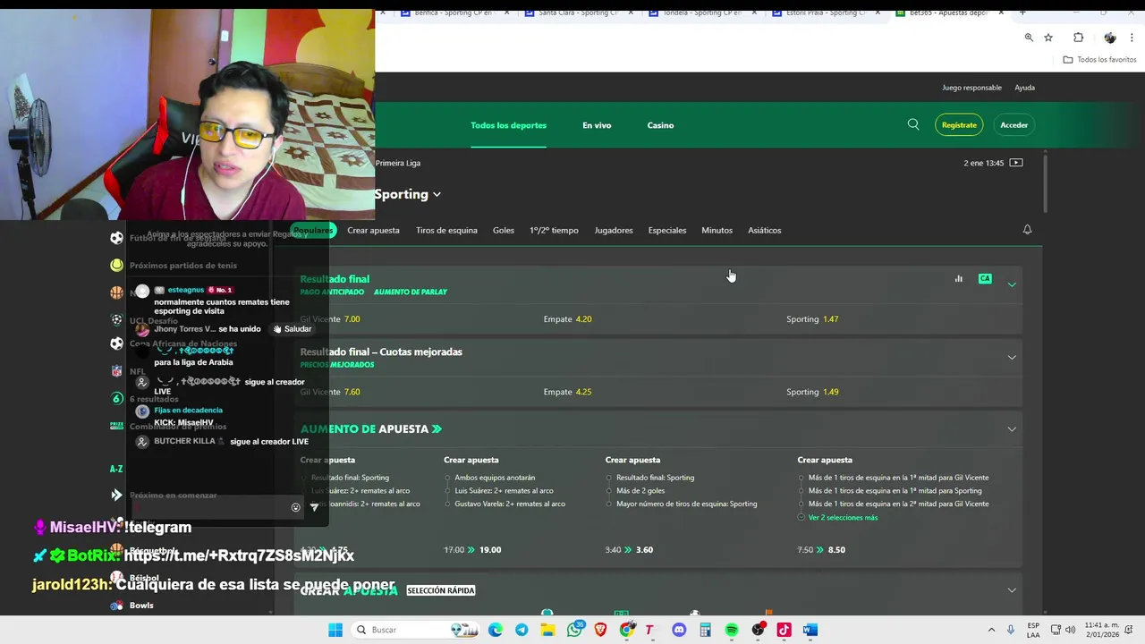Image resolution: width=1145 pixels, height=644 pixels.
Task: Open File Explorer from the taskbar
Action: click(547, 630)
